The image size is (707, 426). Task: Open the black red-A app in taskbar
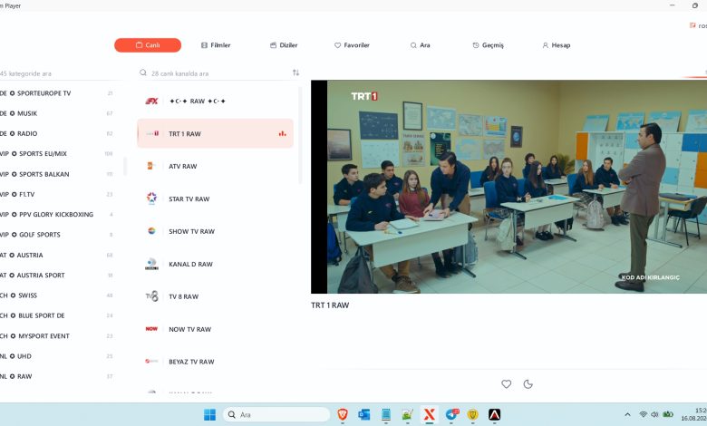pyautogui.click(x=494, y=415)
